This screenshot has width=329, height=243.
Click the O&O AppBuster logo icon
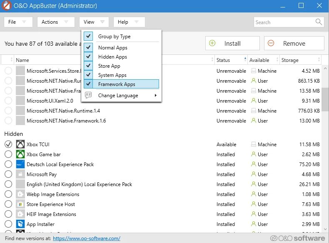pyautogui.click(x=6, y=5)
